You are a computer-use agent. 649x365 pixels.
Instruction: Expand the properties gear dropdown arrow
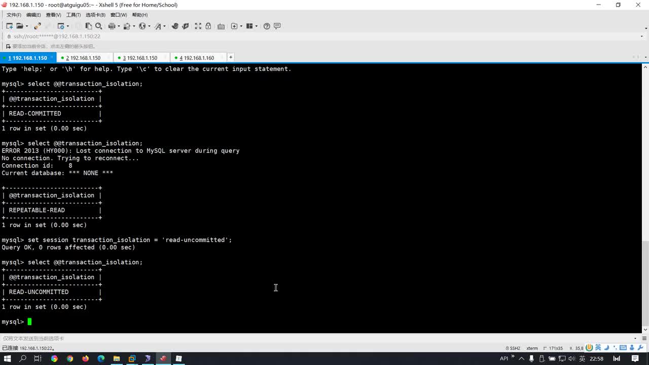(x=68, y=26)
